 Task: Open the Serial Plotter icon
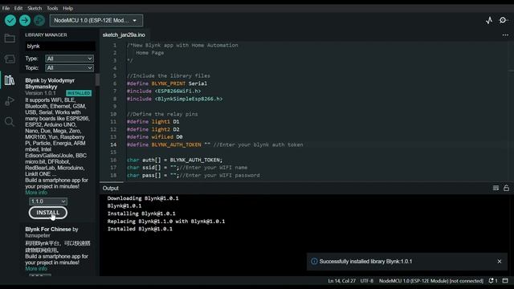[x=489, y=20]
